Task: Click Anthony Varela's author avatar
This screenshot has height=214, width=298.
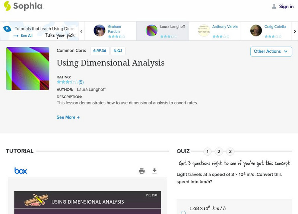Action: [x=203, y=30]
